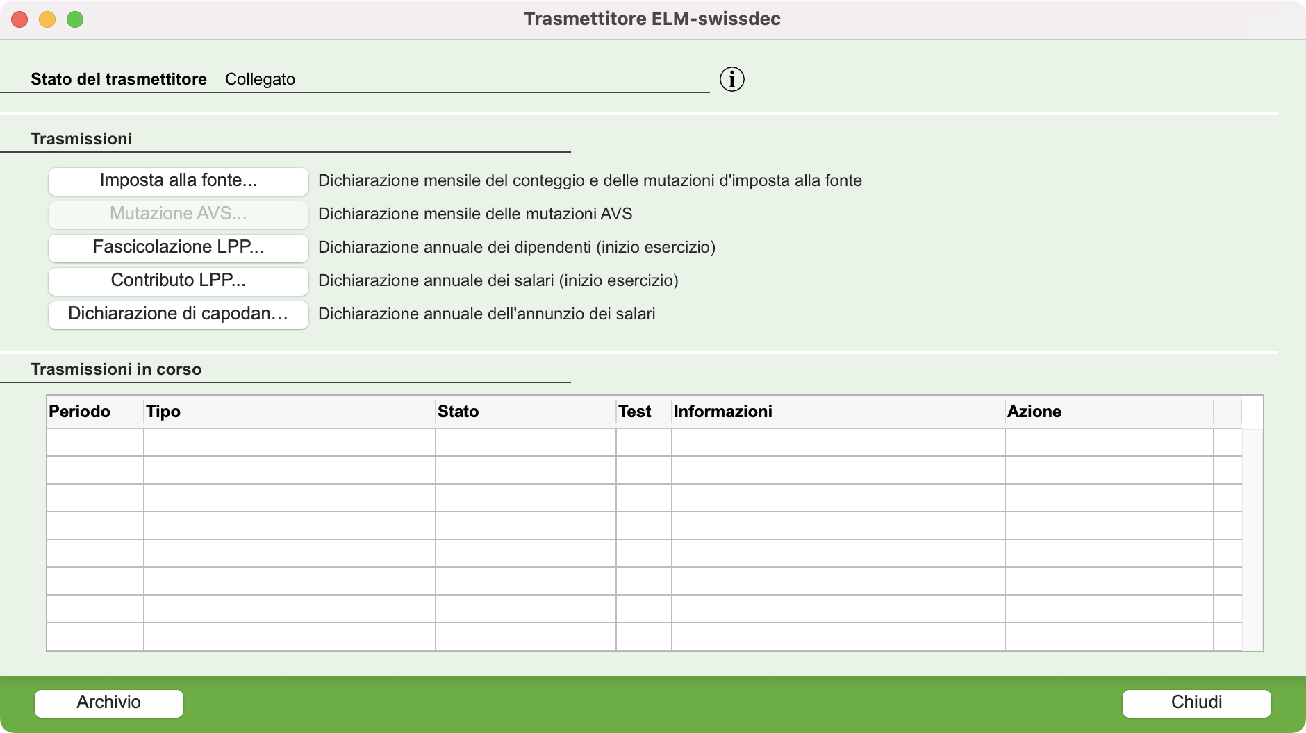
Task: Click the Trasmissioni section heading
Action: tap(81, 139)
